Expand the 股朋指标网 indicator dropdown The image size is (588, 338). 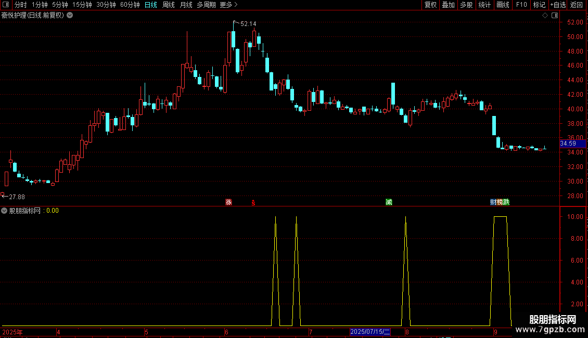(4, 211)
